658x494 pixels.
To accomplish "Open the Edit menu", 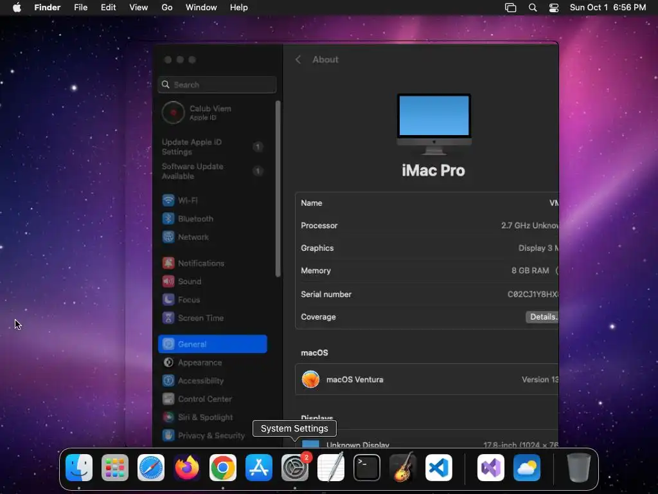I will 108,8.
